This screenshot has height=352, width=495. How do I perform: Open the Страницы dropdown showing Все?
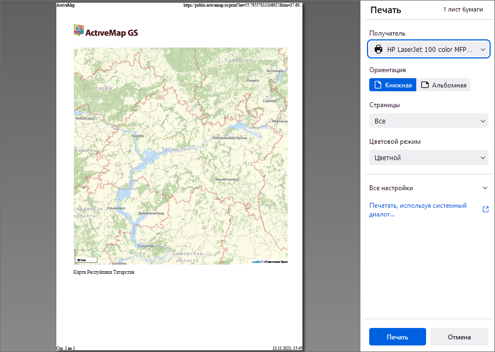[x=428, y=121]
